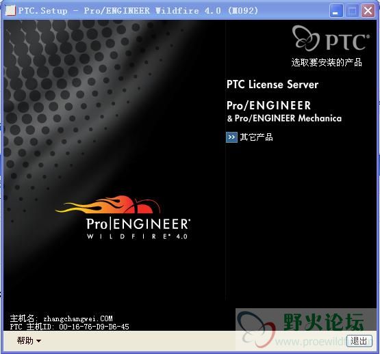Click '& Pro/ENGINEER Mechanica' subtitle text
Image resolution: width=380 pixels, height=354 pixels.
click(x=284, y=118)
